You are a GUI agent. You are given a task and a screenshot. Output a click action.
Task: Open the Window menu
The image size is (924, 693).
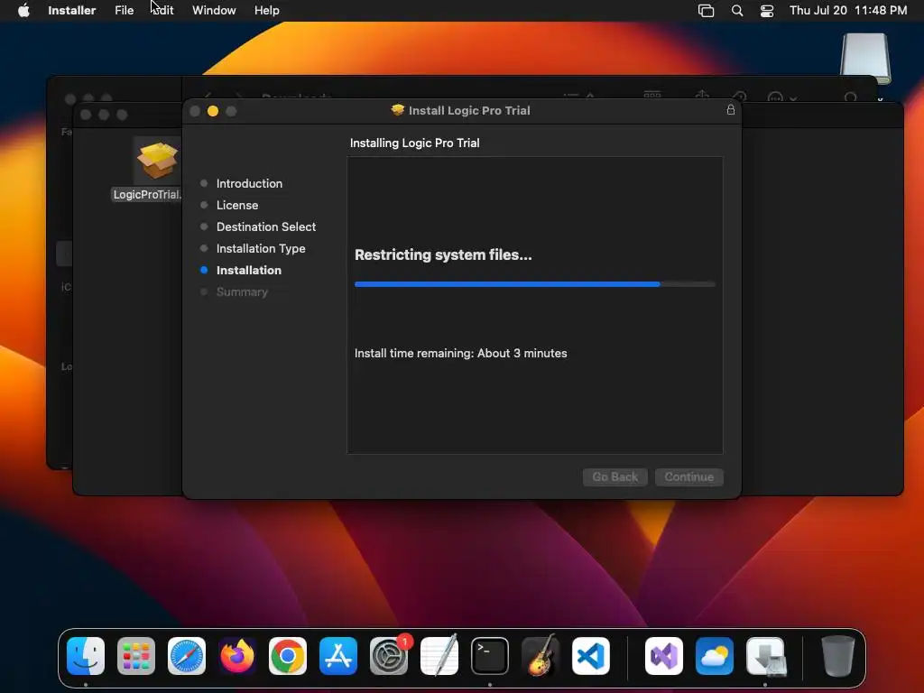tap(214, 10)
